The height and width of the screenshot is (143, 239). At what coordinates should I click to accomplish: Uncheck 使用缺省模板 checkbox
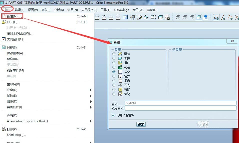click(x=114, y=115)
